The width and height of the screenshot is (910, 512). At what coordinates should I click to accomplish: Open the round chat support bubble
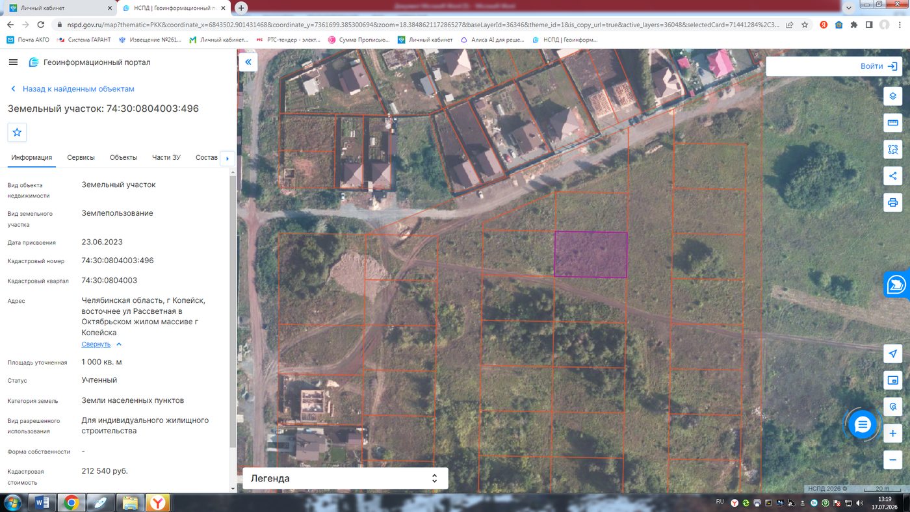863,425
